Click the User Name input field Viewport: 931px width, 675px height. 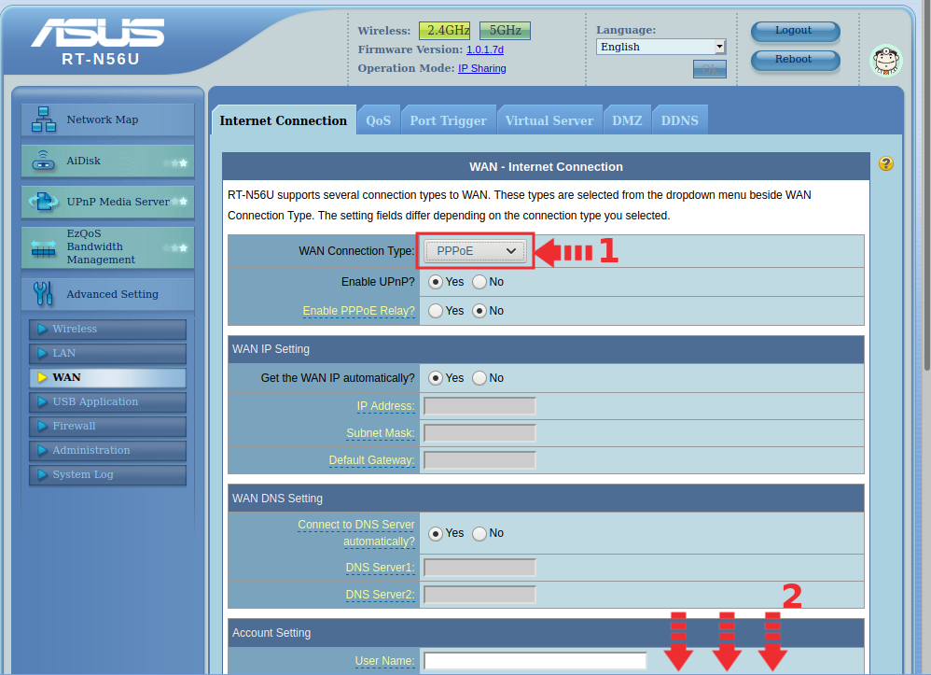pyautogui.click(x=535, y=661)
